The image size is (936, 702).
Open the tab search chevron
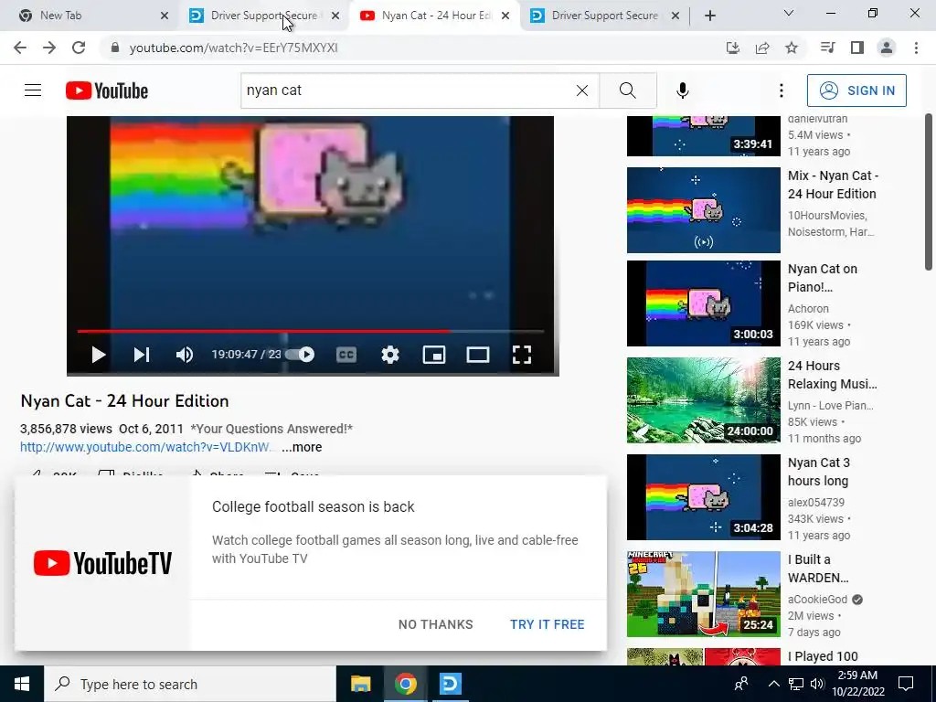click(789, 13)
